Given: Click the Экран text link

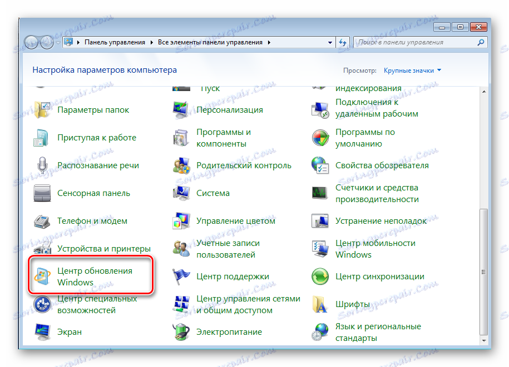Looking at the screenshot, I should tap(70, 332).
